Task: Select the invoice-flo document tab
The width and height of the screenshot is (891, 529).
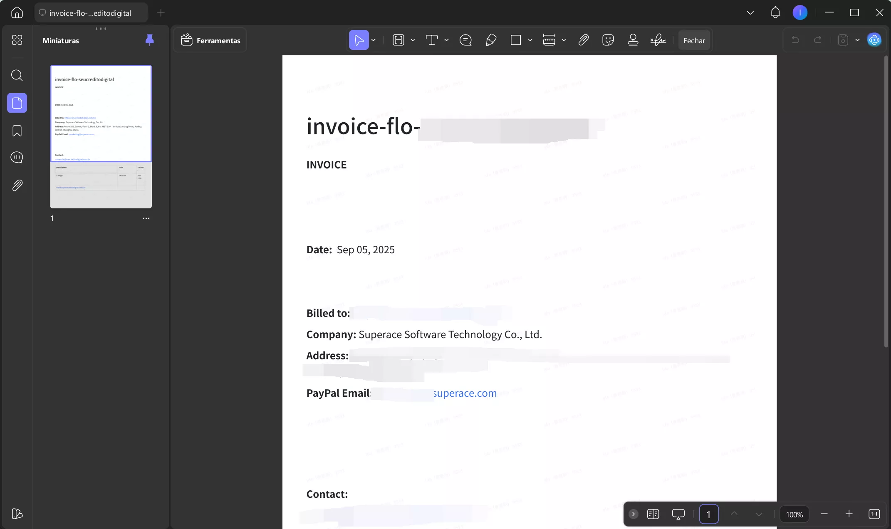Action: tap(91, 13)
